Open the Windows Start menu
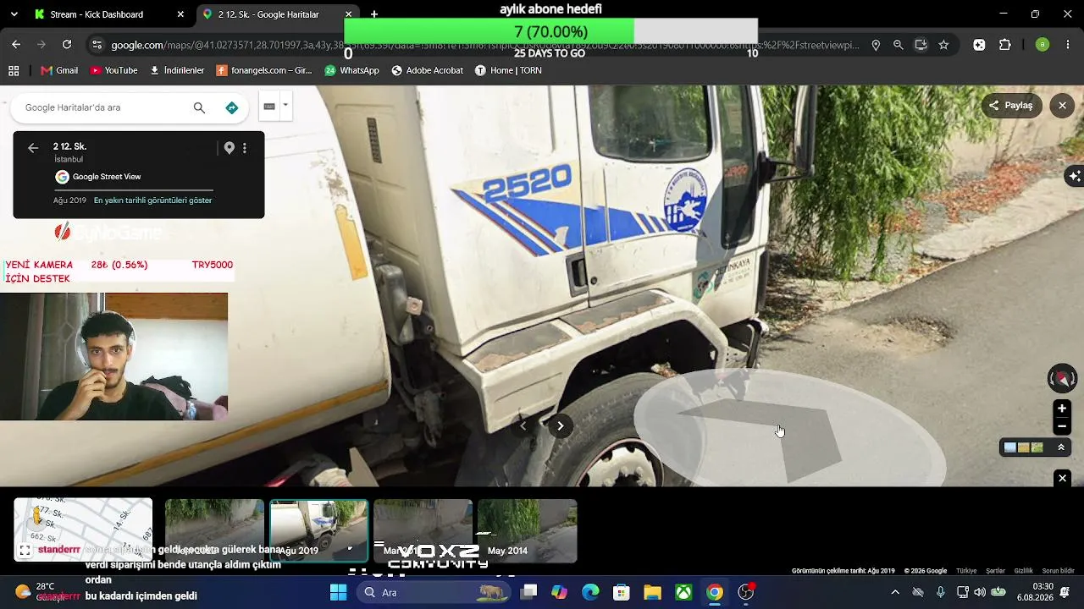This screenshot has height=609, width=1084. [x=338, y=592]
